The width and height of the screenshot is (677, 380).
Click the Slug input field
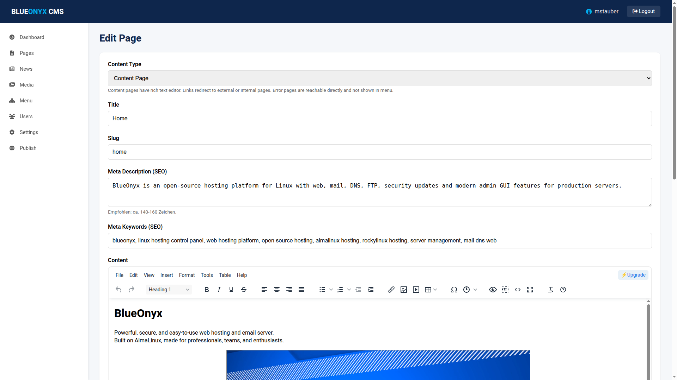pos(379,152)
